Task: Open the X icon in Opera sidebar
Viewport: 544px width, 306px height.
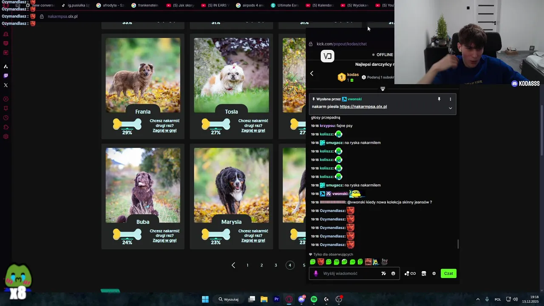Action: [6, 85]
